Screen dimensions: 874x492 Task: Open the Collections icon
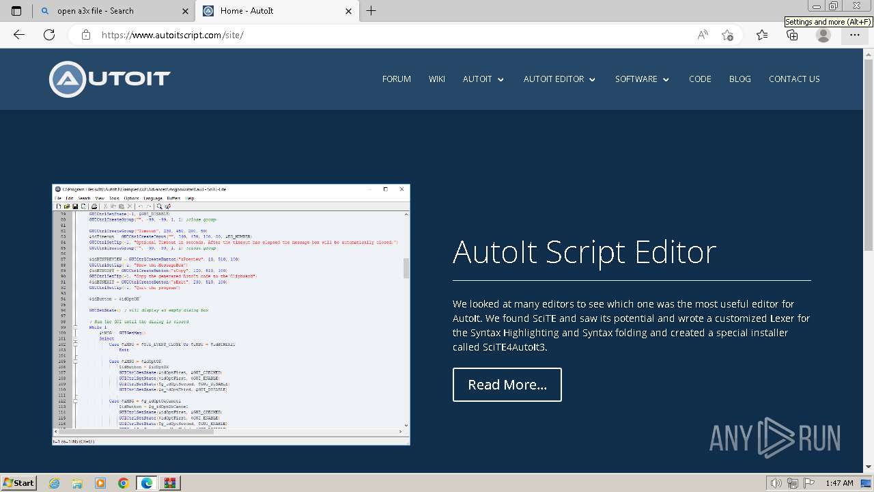pos(792,35)
